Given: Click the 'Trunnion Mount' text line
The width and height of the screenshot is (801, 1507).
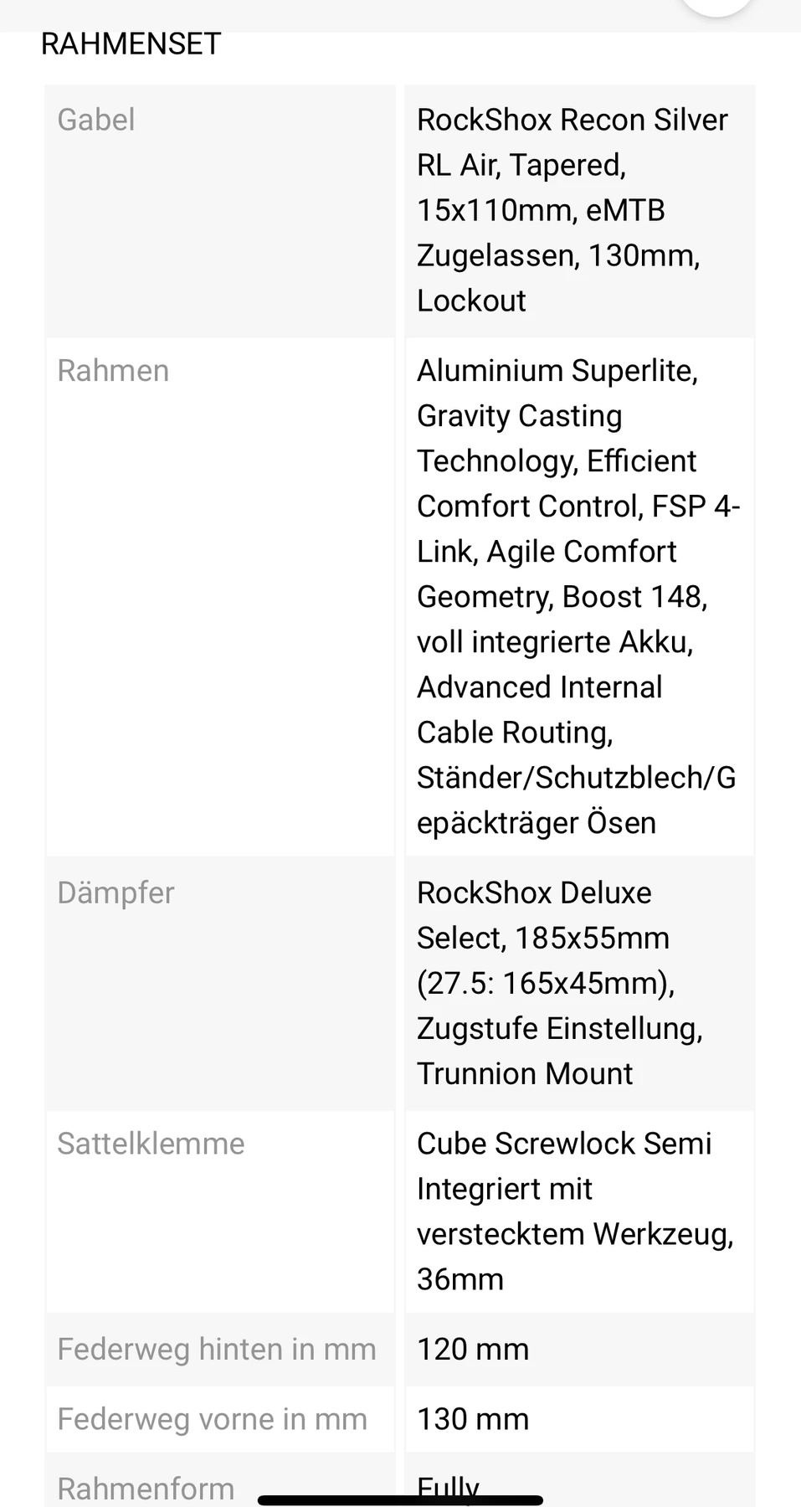Looking at the screenshot, I should (x=525, y=1073).
